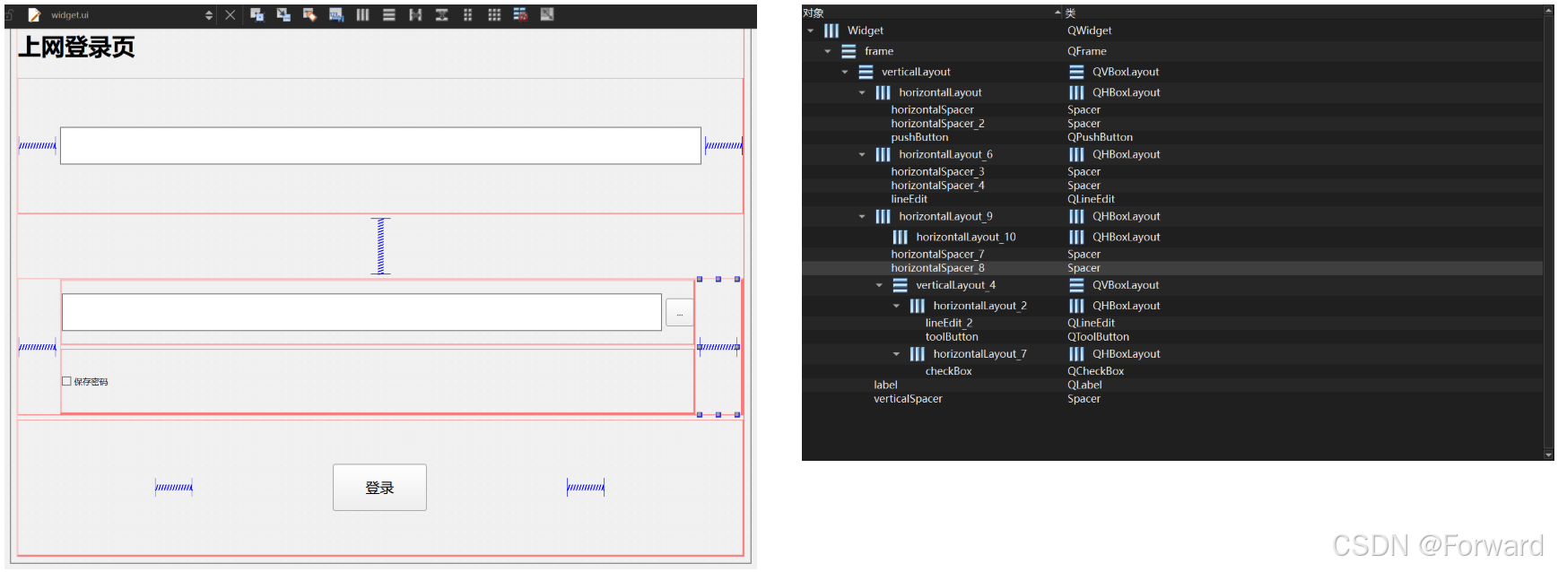Select toolButton in object tree
The height and width of the screenshot is (572, 1558).
pos(952,337)
